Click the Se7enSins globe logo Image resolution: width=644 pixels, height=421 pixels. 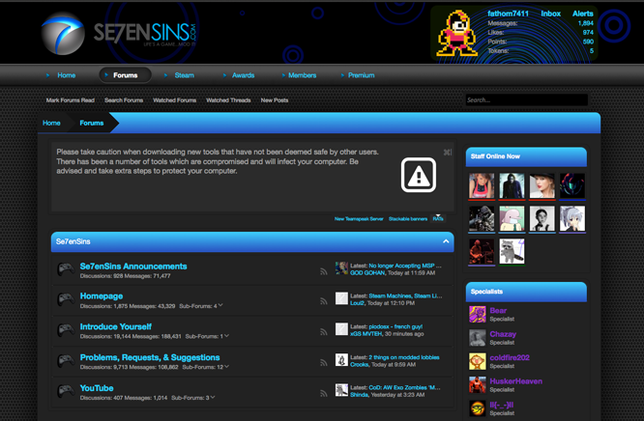tap(63, 34)
